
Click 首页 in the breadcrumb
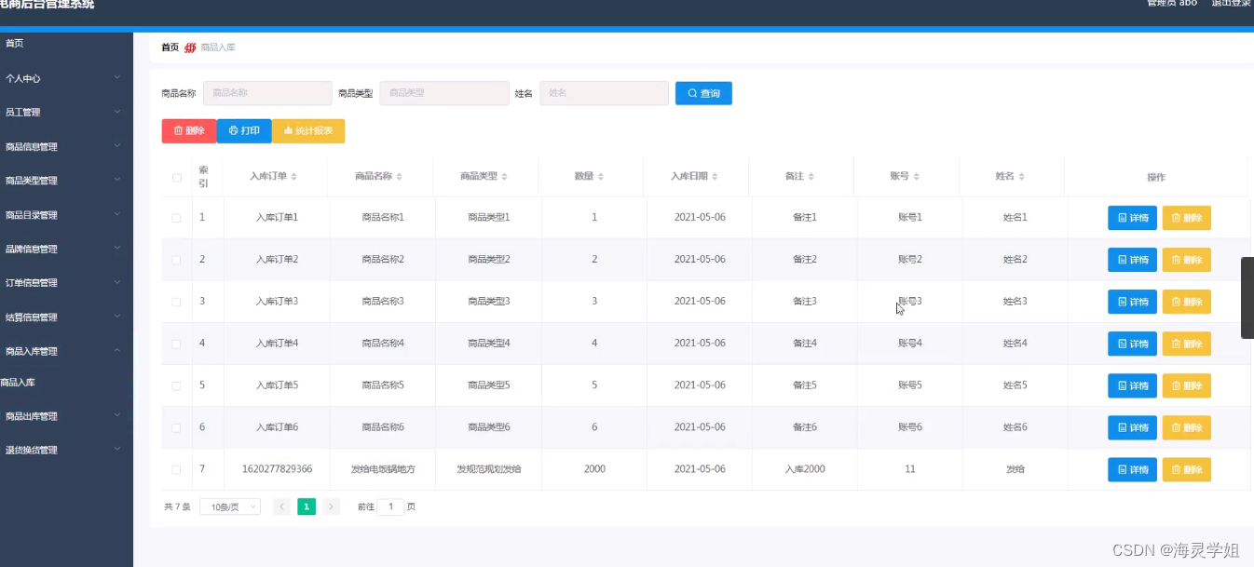pos(170,47)
